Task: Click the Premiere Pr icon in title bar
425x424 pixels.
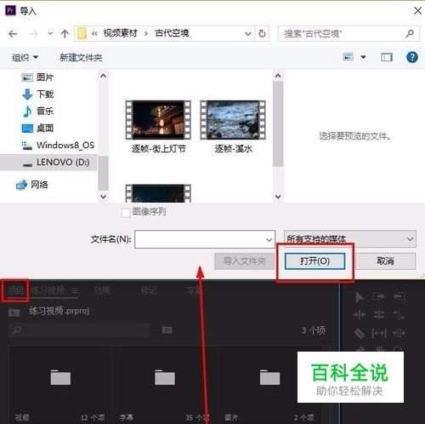Action: pos(10,11)
